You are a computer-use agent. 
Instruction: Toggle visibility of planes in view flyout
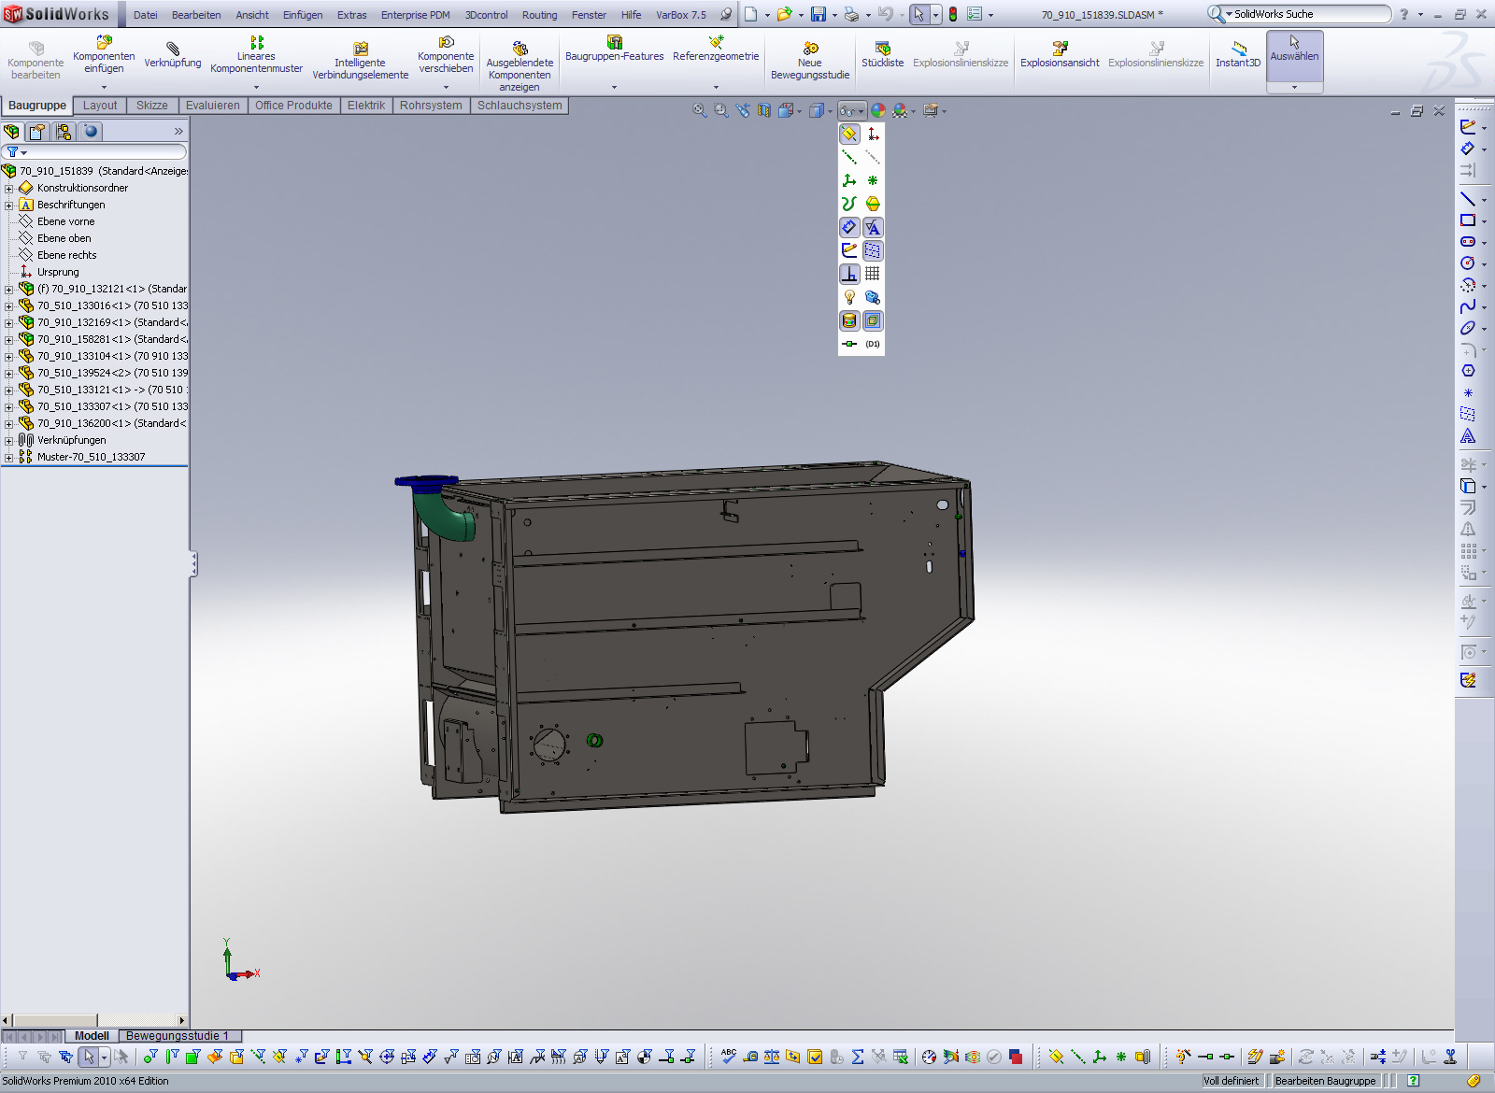coord(849,134)
